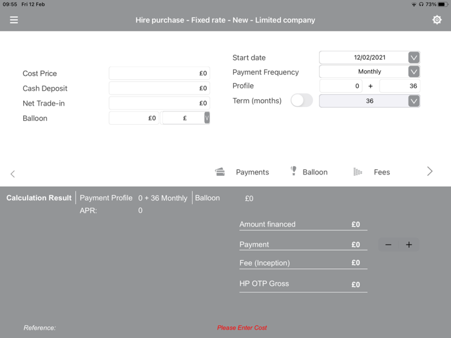Screen dimensions: 451x338
Task: Click the 'Please Enter Cost' warning
Action: coord(242,328)
